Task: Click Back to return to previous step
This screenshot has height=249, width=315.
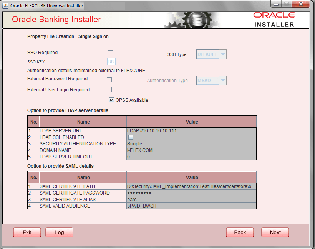Action: pos(240,232)
